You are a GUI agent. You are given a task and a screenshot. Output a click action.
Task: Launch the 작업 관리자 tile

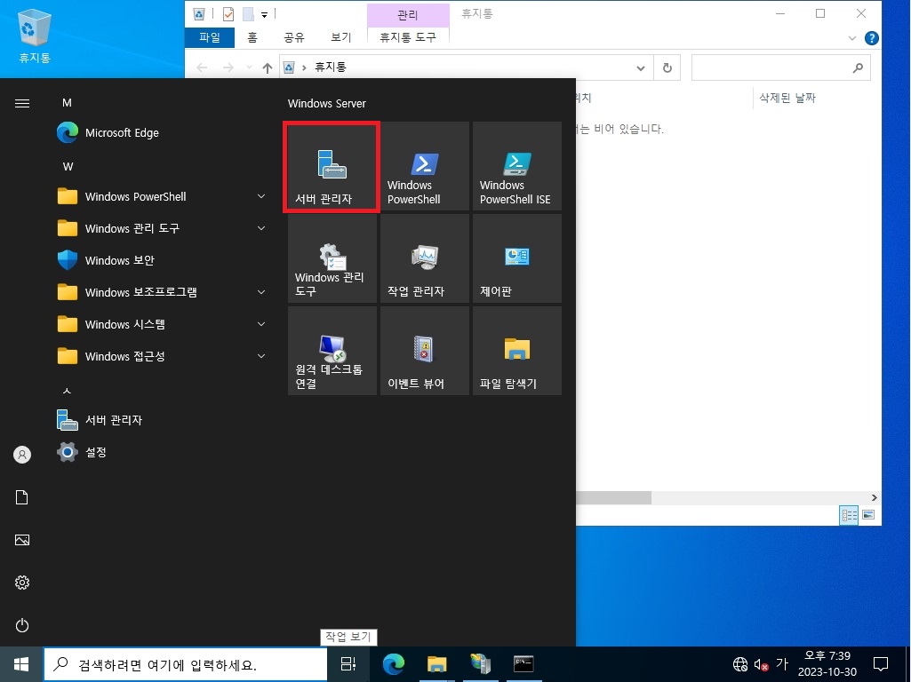[424, 258]
